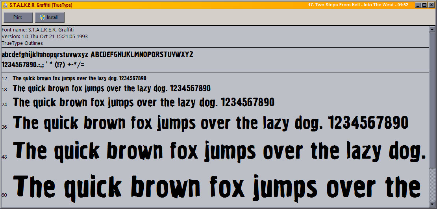
Task: Click the vertical scrollbar thumb
Action: [432, 100]
